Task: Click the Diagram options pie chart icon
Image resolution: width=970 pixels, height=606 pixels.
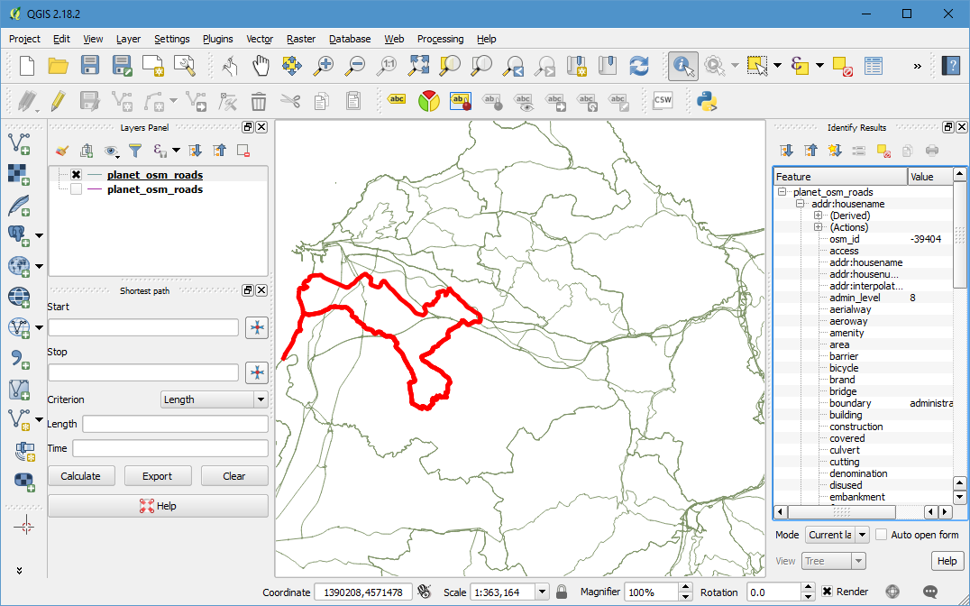Action: click(x=428, y=101)
